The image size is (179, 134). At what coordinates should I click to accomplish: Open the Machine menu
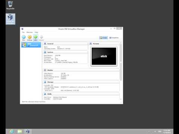(29, 32)
